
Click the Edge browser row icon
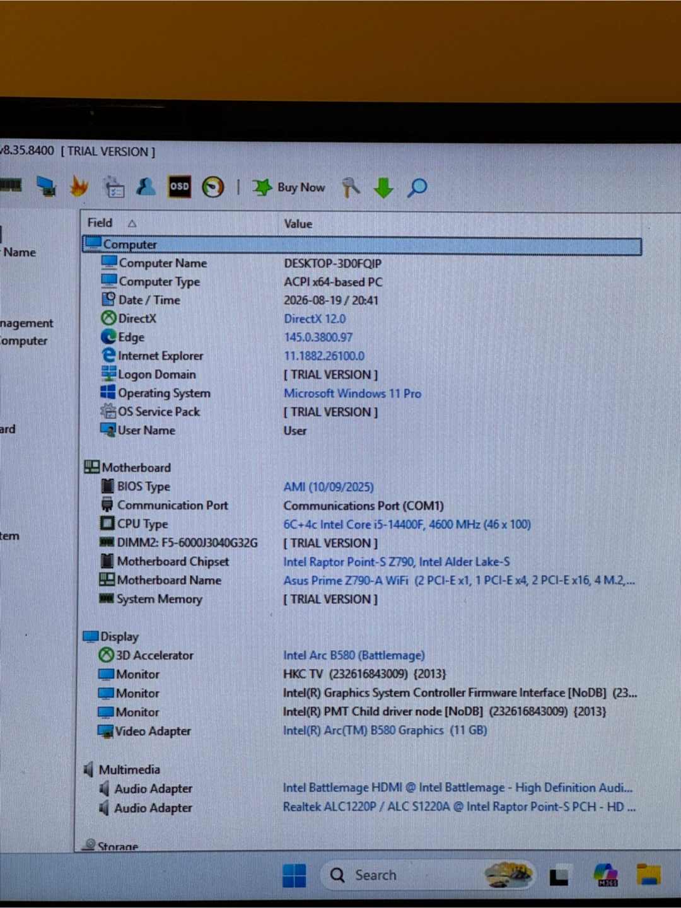[x=108, y=337]
